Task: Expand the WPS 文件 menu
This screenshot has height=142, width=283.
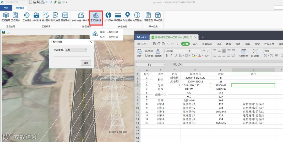Action: [x=143, y=44]
